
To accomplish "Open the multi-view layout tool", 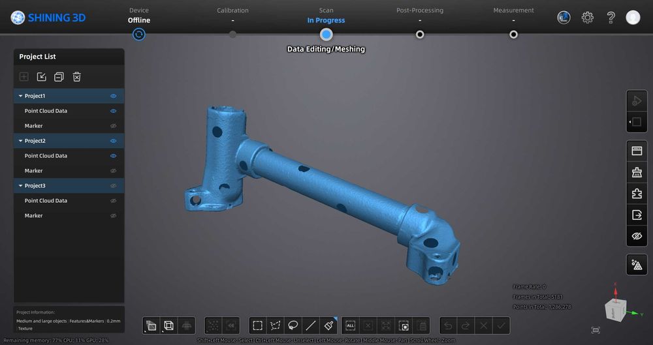I will [x=151, y=325].
